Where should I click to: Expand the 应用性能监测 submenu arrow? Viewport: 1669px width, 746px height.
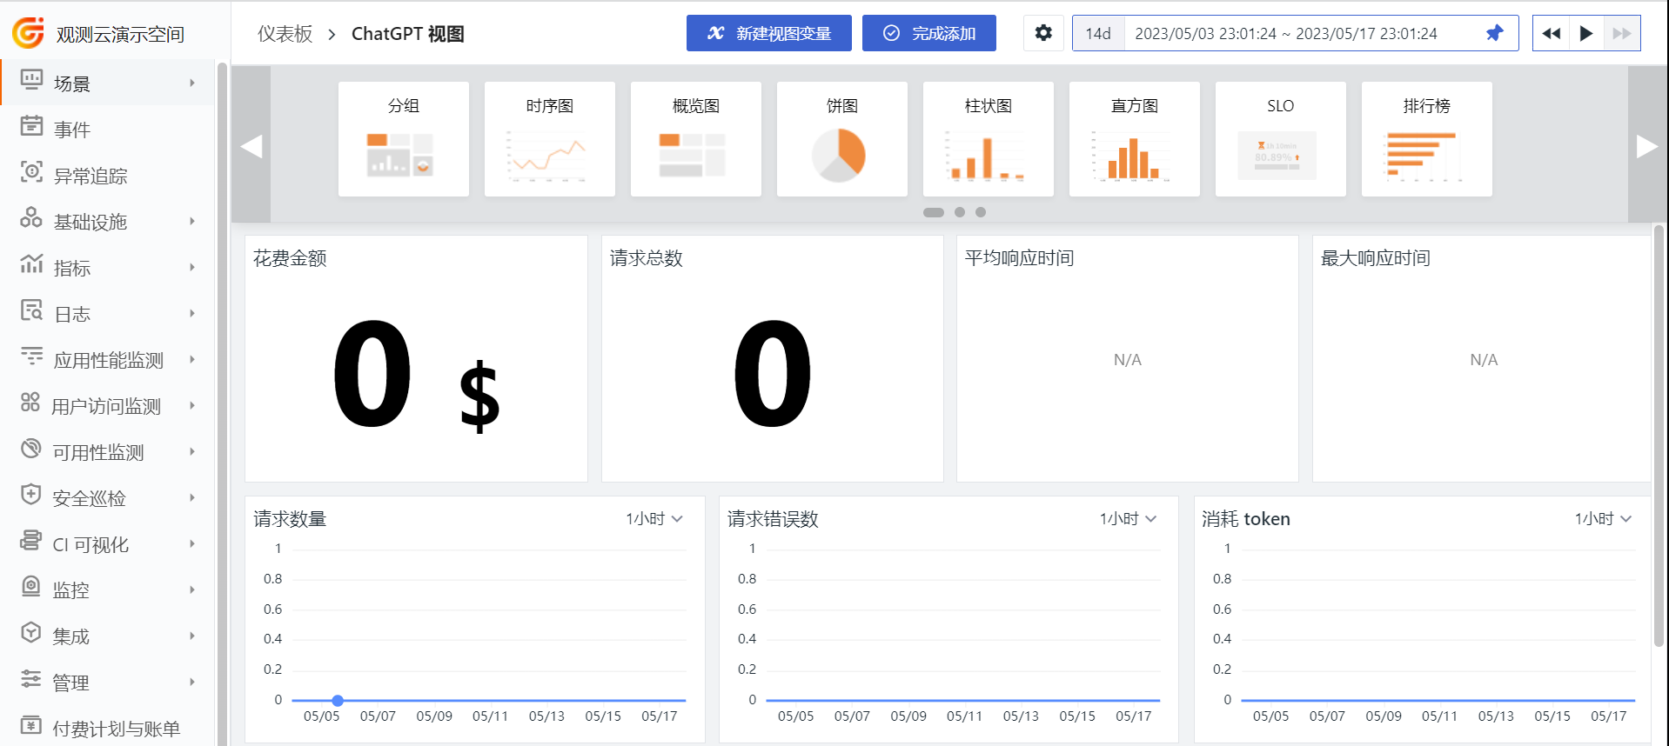(192, 359)
